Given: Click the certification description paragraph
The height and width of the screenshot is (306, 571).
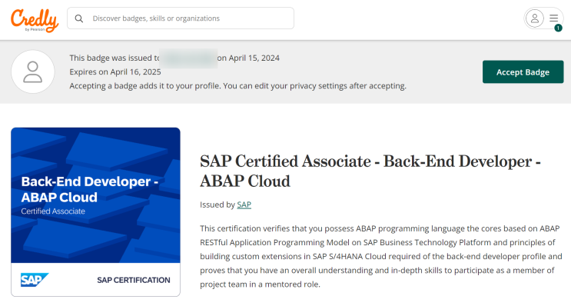Looking at the screenshot, I should point(380,257).
